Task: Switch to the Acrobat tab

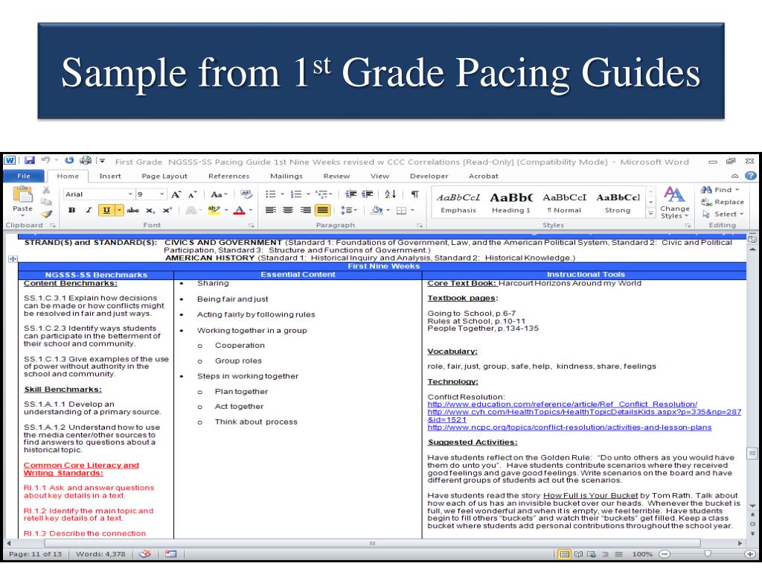Action: (484, 176)
